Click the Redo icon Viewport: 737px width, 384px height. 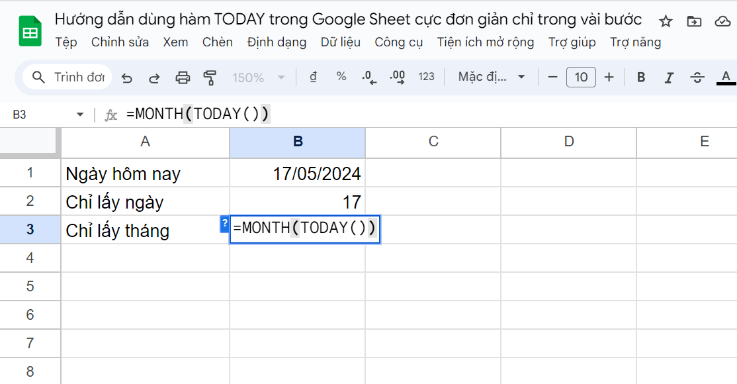tap(153, 77)
